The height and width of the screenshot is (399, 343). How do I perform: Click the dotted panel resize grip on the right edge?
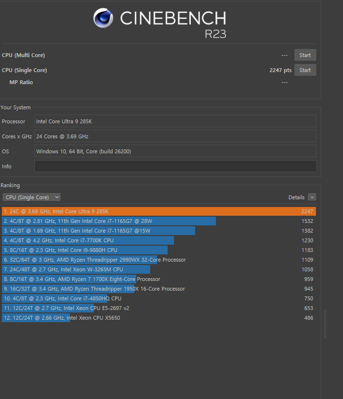[325, 324]
